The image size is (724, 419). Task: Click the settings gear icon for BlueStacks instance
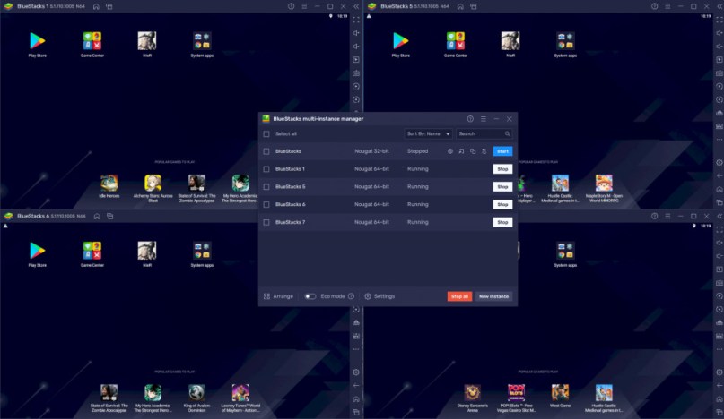[450, 151]
